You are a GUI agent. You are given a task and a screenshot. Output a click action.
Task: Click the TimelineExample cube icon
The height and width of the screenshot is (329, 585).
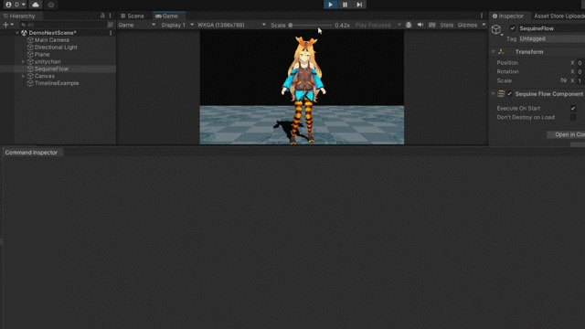[x=30, y=83]
